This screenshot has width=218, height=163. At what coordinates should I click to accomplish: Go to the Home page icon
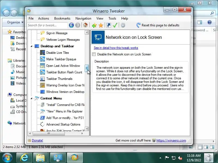(x=85, y=25)
